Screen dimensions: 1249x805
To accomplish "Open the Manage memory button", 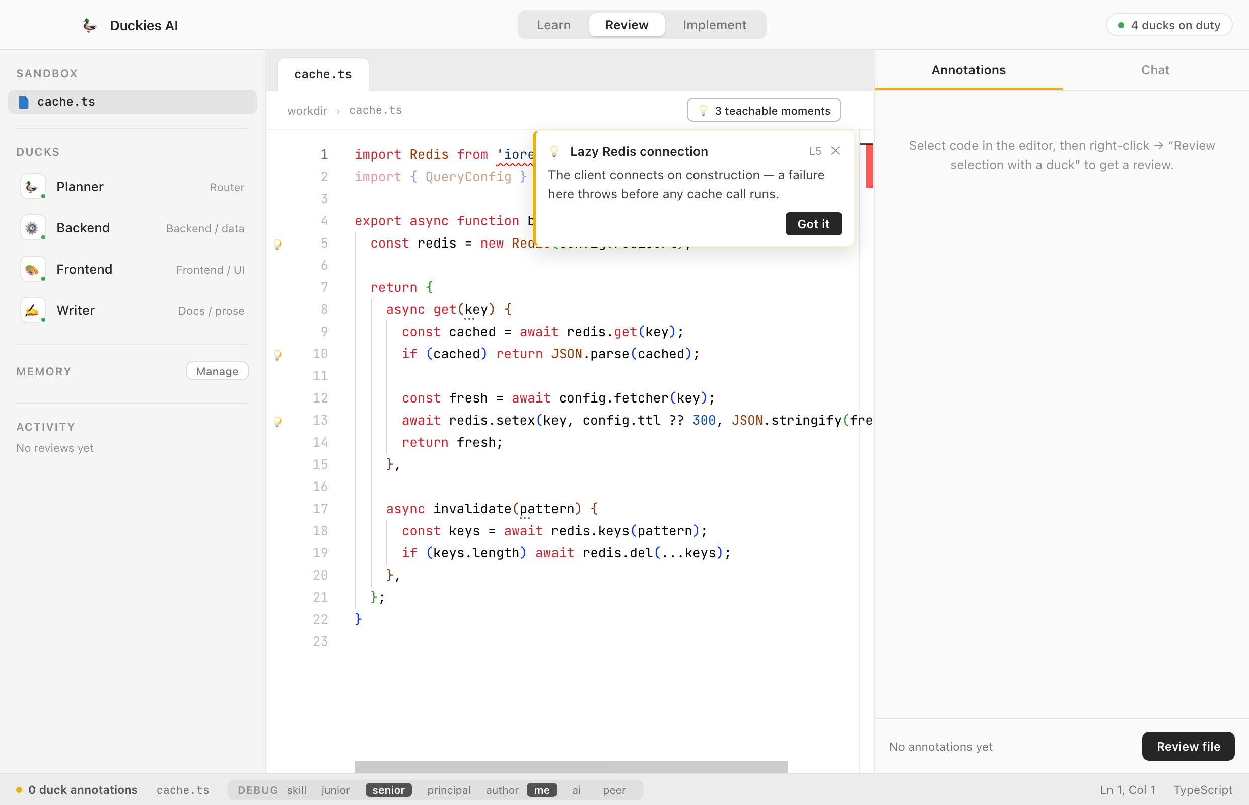I will (217, 371).
